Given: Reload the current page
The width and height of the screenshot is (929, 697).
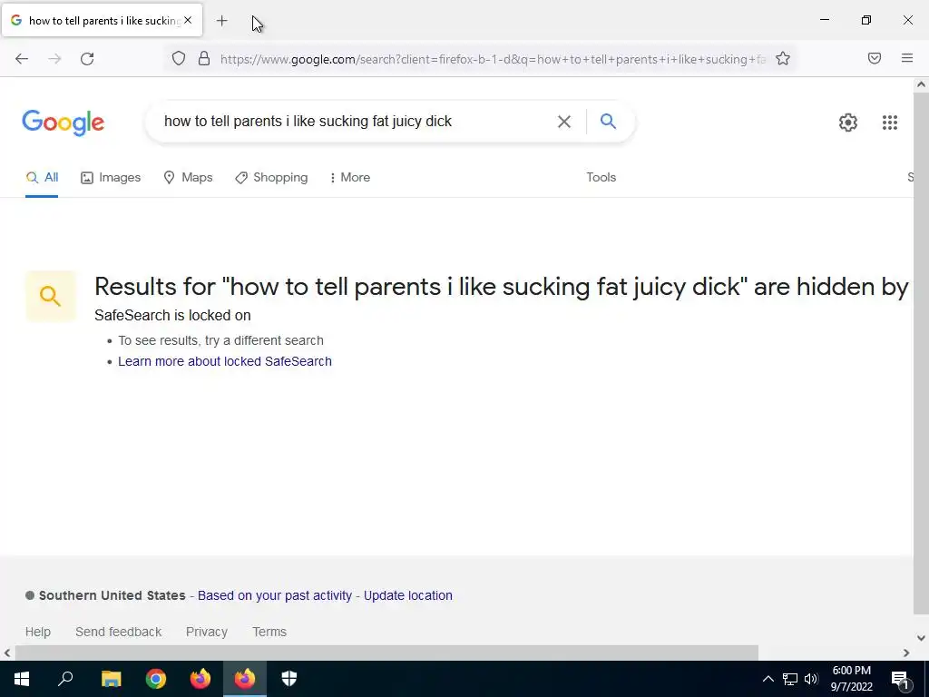Looking at the screenshot, I should click(87, 59).
